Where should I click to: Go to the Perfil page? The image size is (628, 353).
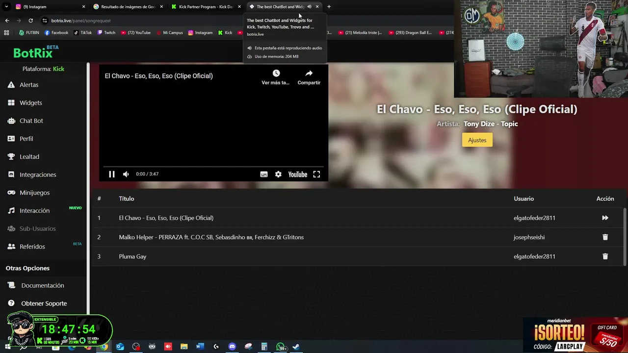26,139
